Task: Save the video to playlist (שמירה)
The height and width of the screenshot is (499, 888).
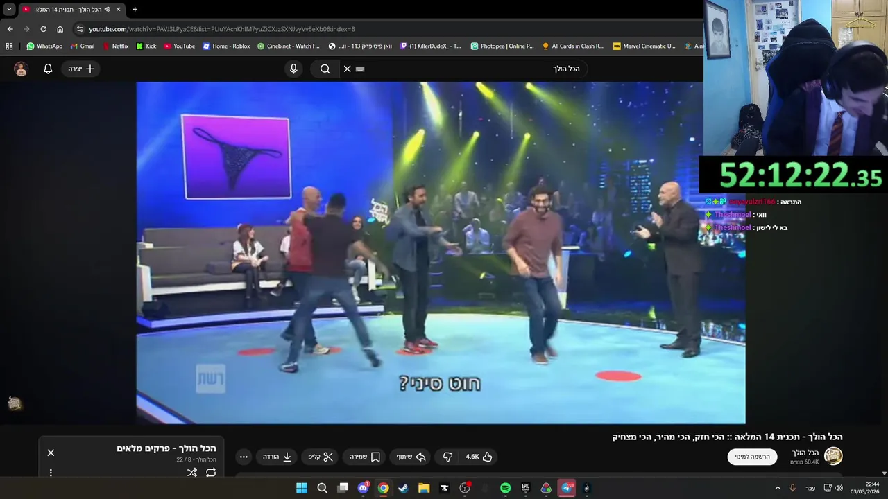Action: [365, 457]
